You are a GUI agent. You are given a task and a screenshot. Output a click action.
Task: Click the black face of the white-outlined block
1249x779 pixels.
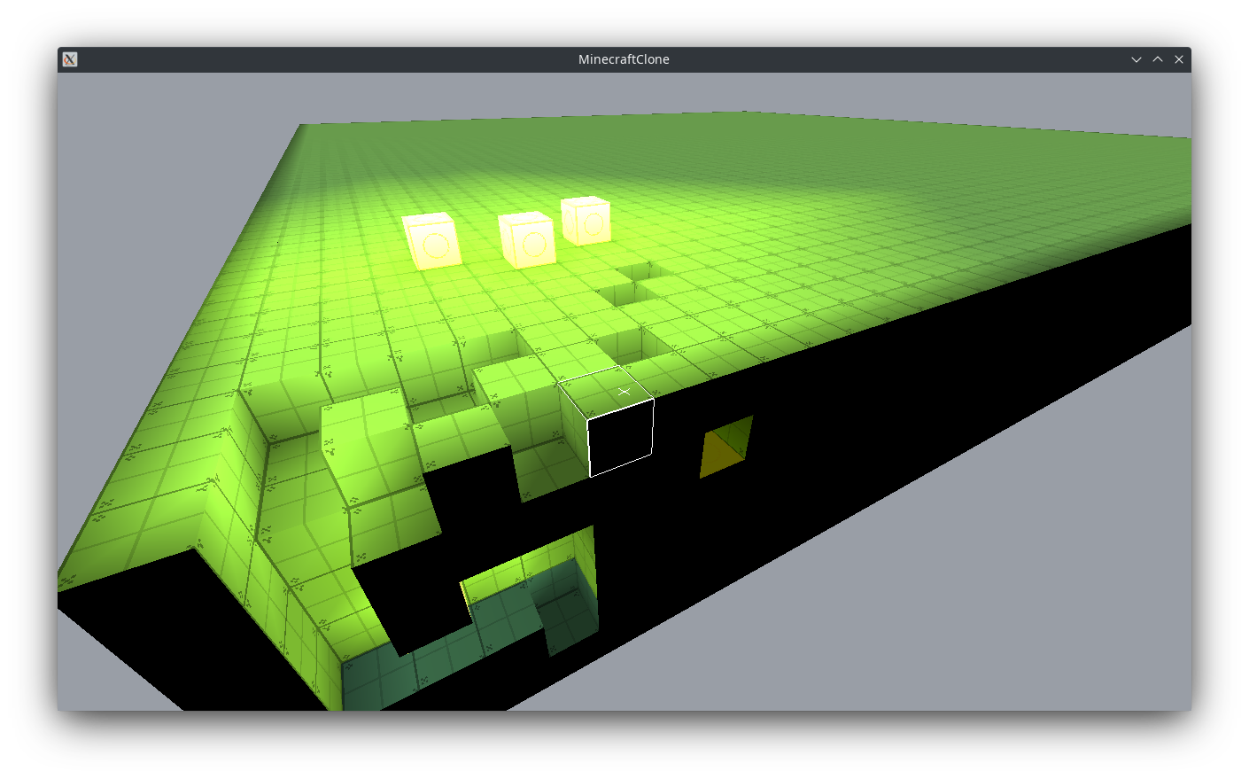point(621,437)
